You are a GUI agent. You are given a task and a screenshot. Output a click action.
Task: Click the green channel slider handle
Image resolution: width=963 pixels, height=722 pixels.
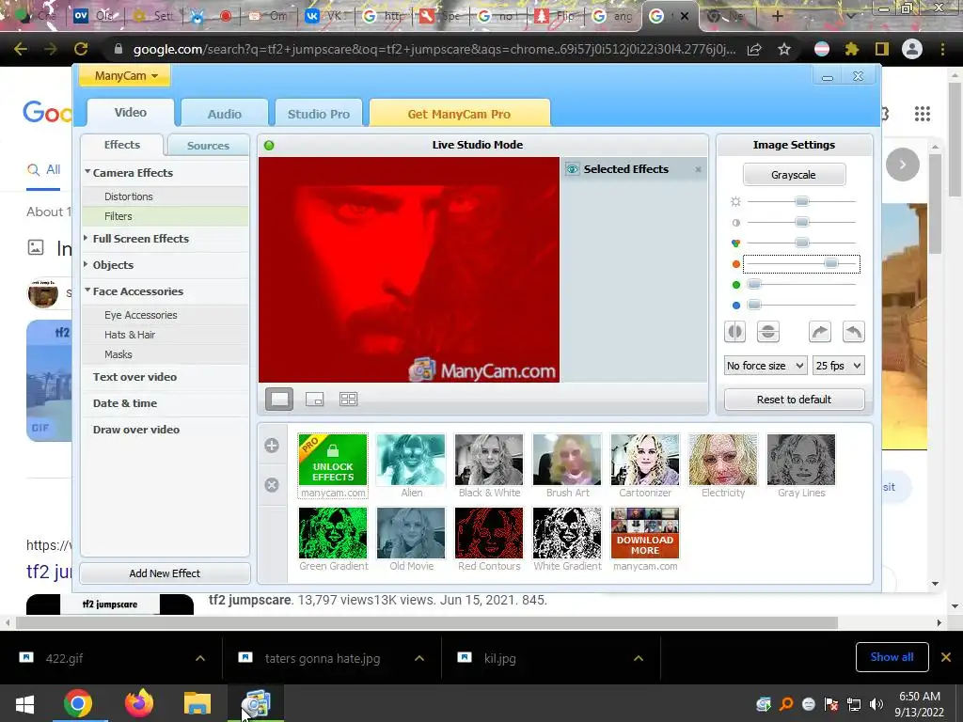pyautogui.click(x=754, y=284)
